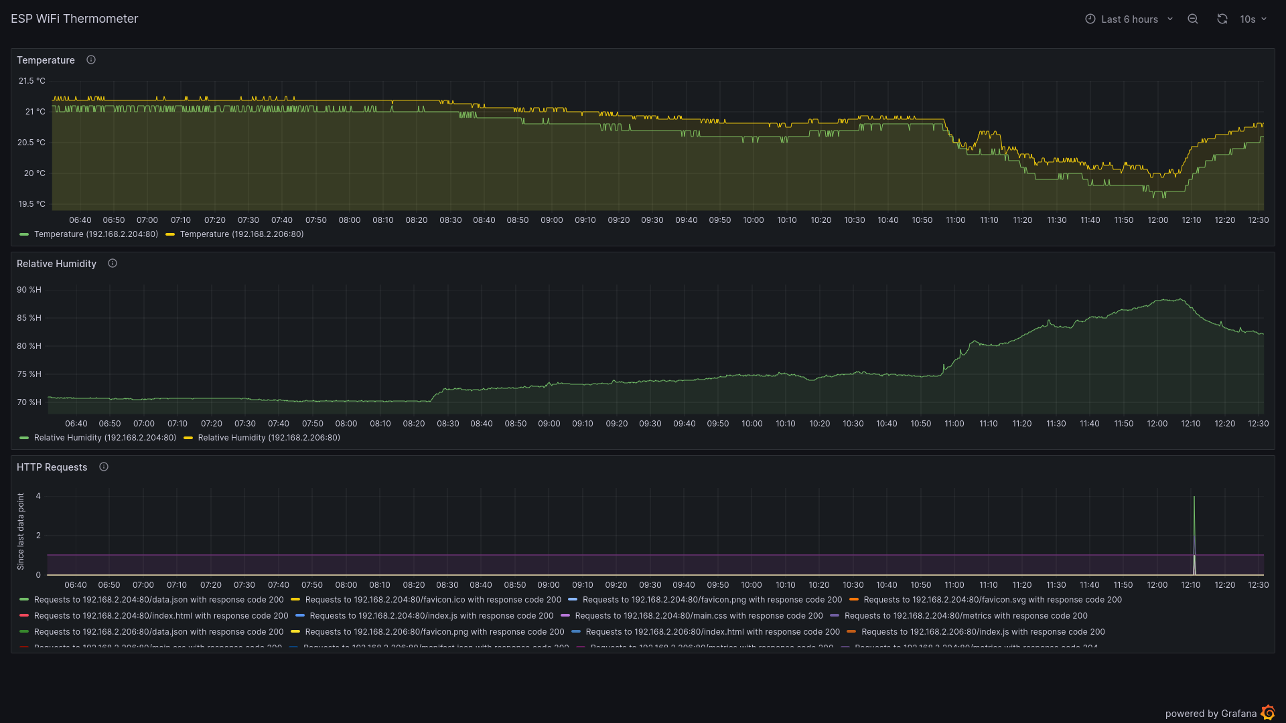
Task: Toggle Relative Humidity (192.168.2.206:80) legend series
Action: click(269, 438)
